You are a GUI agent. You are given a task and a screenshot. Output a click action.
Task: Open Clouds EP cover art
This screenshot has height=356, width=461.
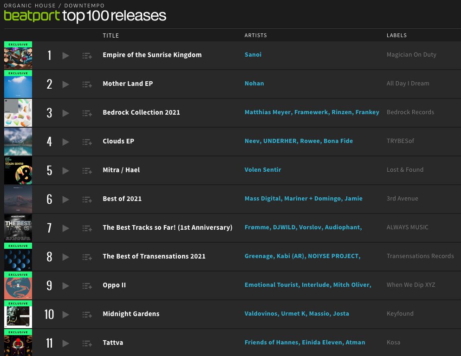click(18, 142)
